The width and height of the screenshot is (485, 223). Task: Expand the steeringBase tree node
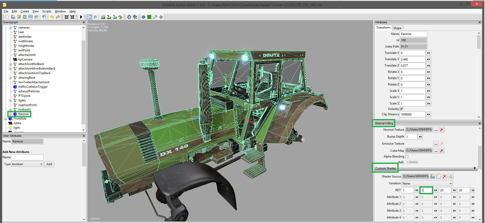[10, 78]
